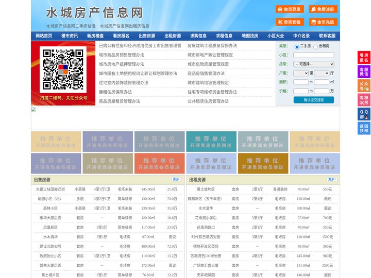Click the orange-red 推荐单位 ad tile
This screenshot has width=371, height=278.
159,163
